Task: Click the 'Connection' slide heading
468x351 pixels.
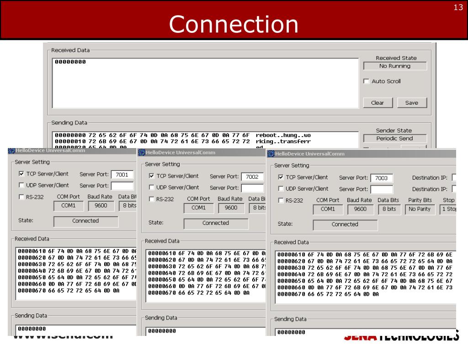Action: (234, 24)
